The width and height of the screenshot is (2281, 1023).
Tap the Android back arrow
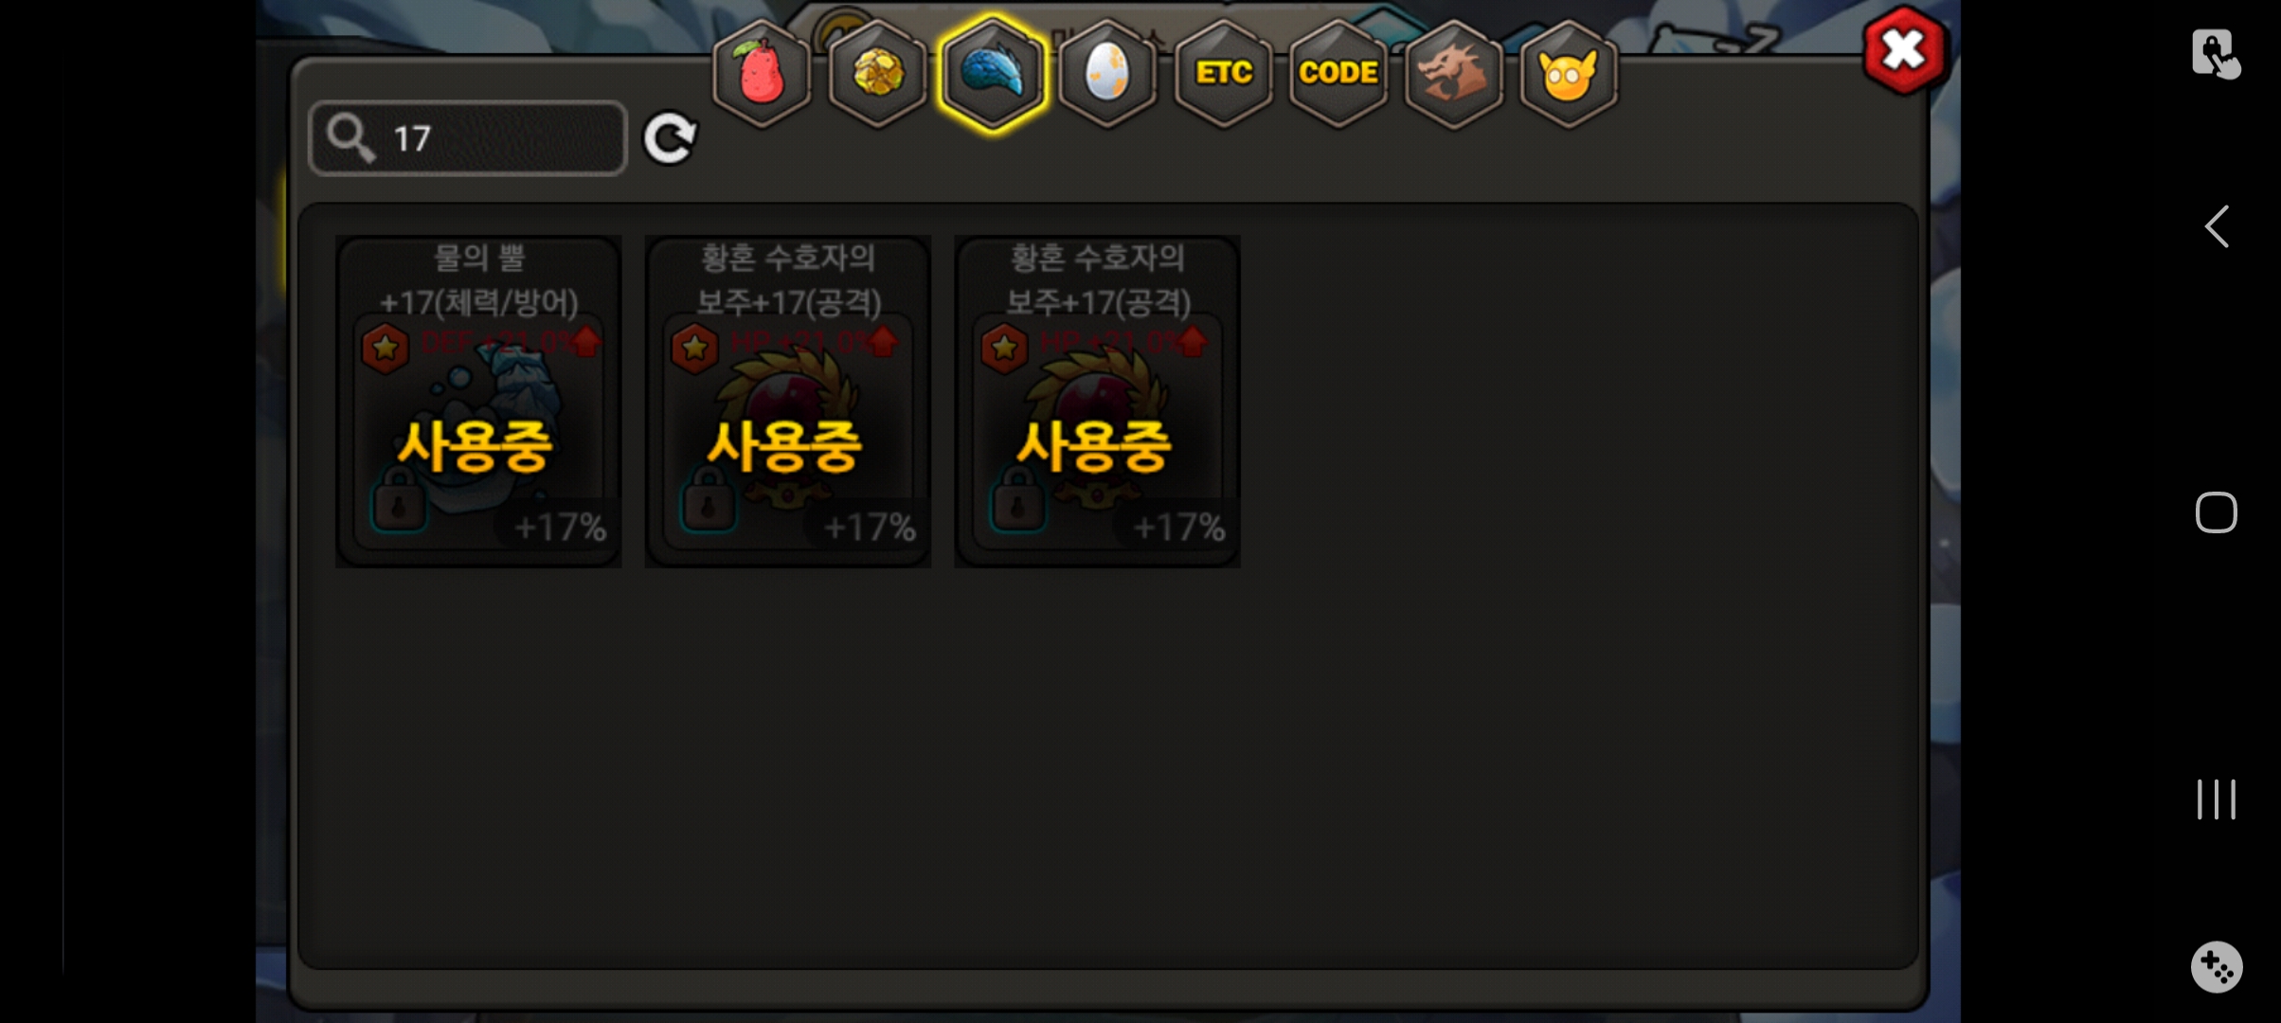(x=2217, y=226)
